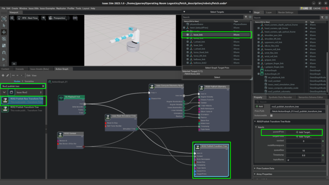Open Semantics Schema Editor tab
The image size is (329, 185).
(x=311, y=97)
